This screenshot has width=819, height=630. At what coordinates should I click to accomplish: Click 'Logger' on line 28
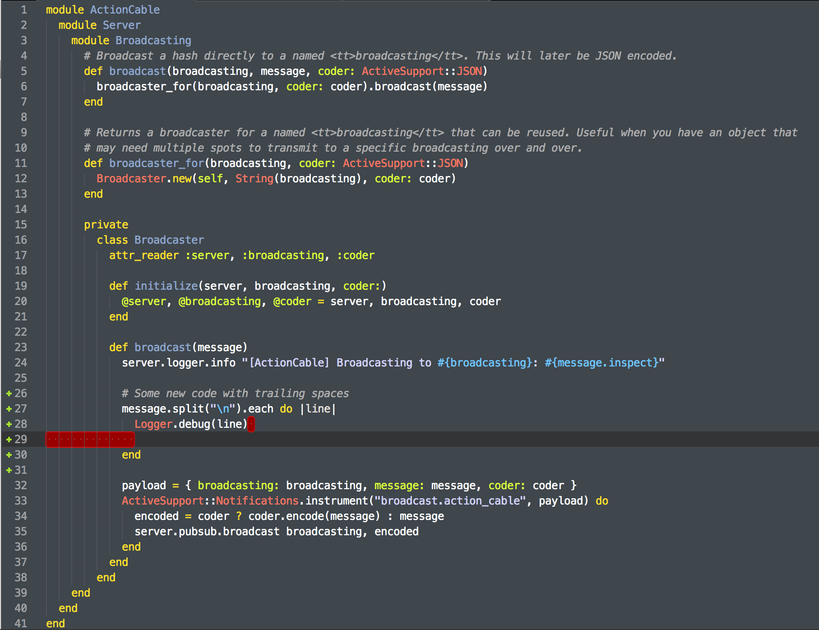coord(153,424)
